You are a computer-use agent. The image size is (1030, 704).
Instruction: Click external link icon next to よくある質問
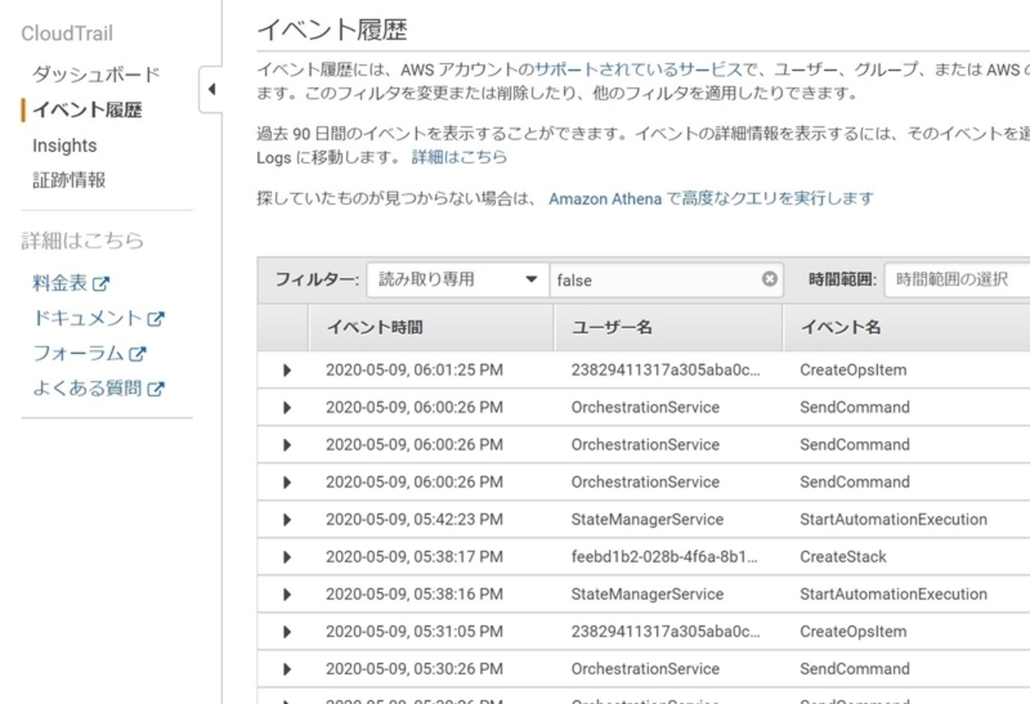click(156, 389)
